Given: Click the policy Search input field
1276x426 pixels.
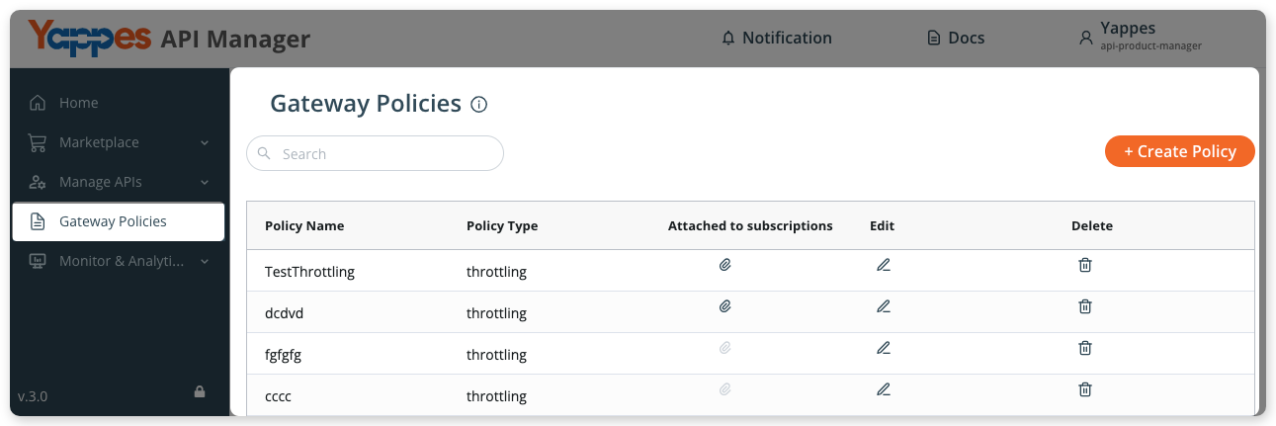Looking at the screenshot, I should [x=376, y=154].
